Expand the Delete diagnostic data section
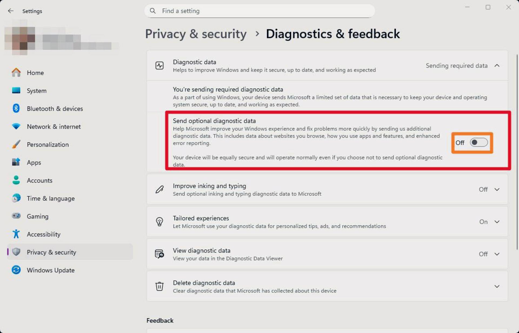519x333 pixels. [497, 286]
